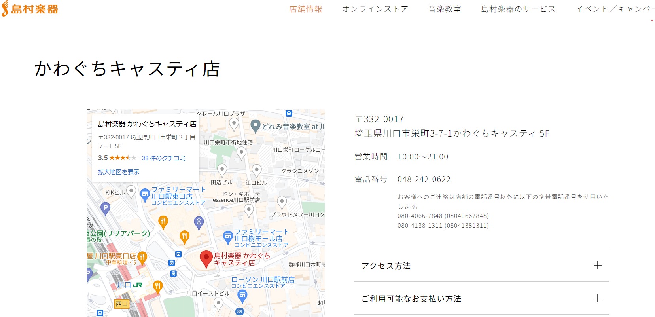Click the purple museum landmark pin

(x=199, y=223)
